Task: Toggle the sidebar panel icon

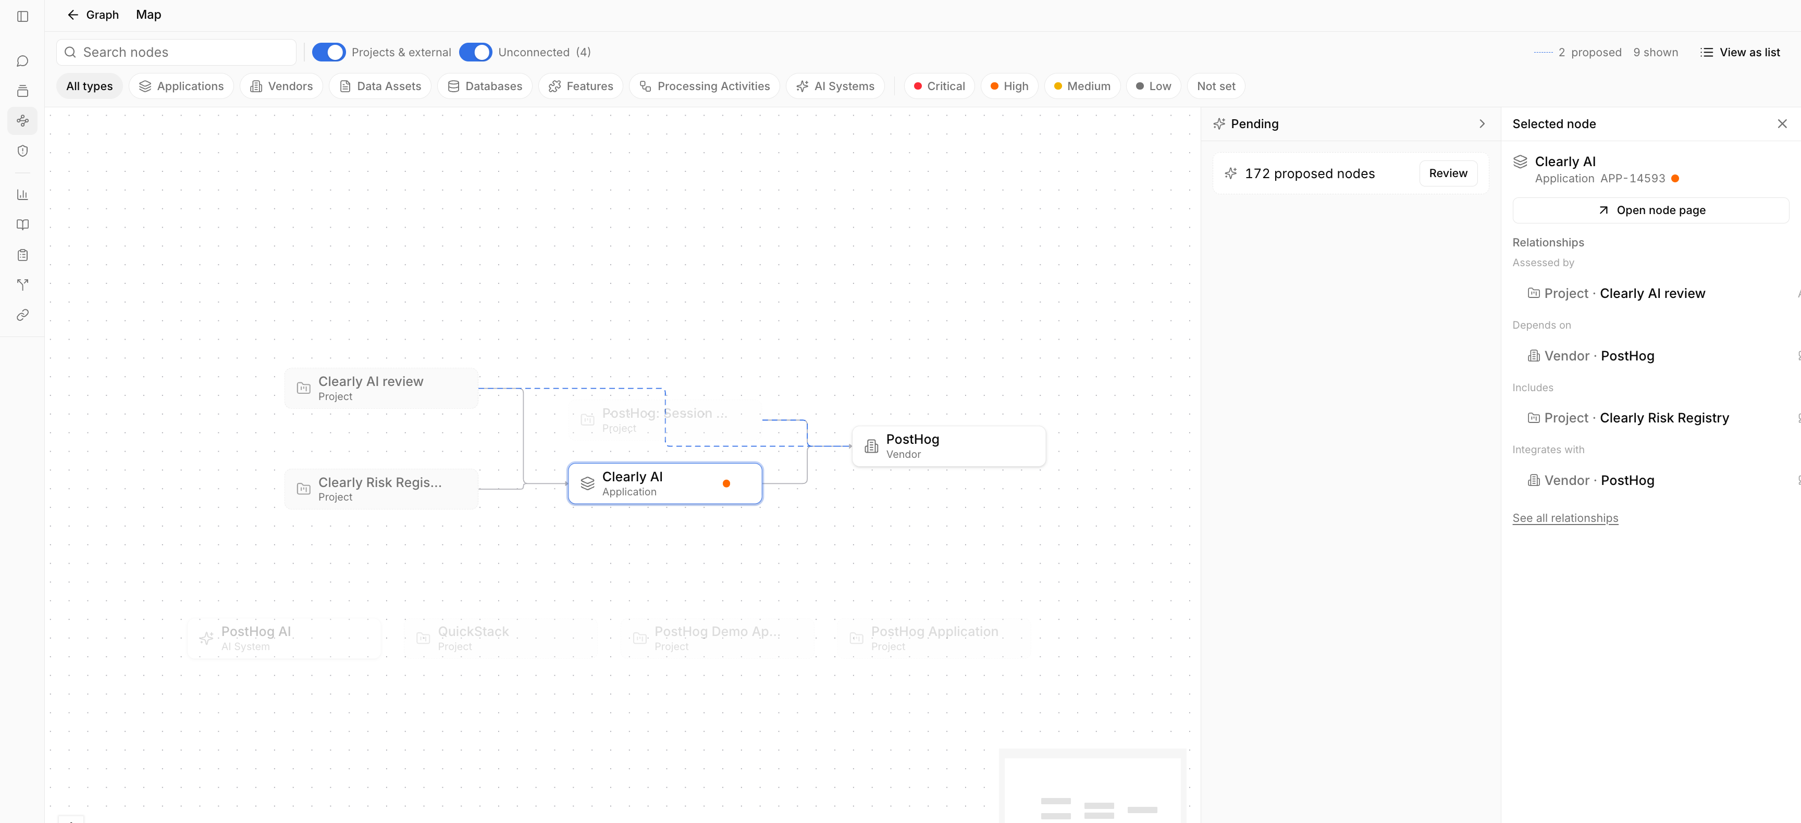Action: (22, 16)
